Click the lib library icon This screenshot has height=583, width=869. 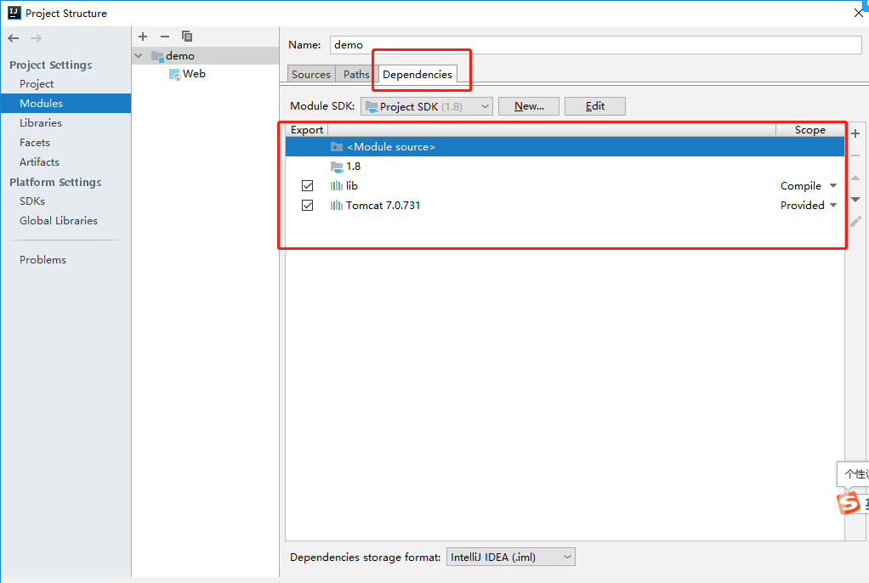point(337,186)
